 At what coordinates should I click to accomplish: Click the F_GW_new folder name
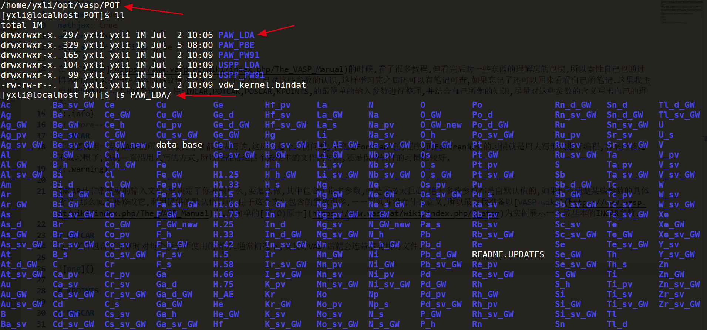(x=177, y=224)
